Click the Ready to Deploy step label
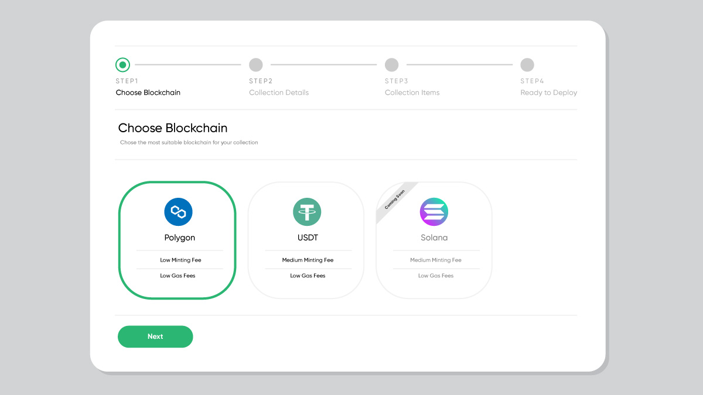The image size is (703, 395). click(x=548, y=92)
